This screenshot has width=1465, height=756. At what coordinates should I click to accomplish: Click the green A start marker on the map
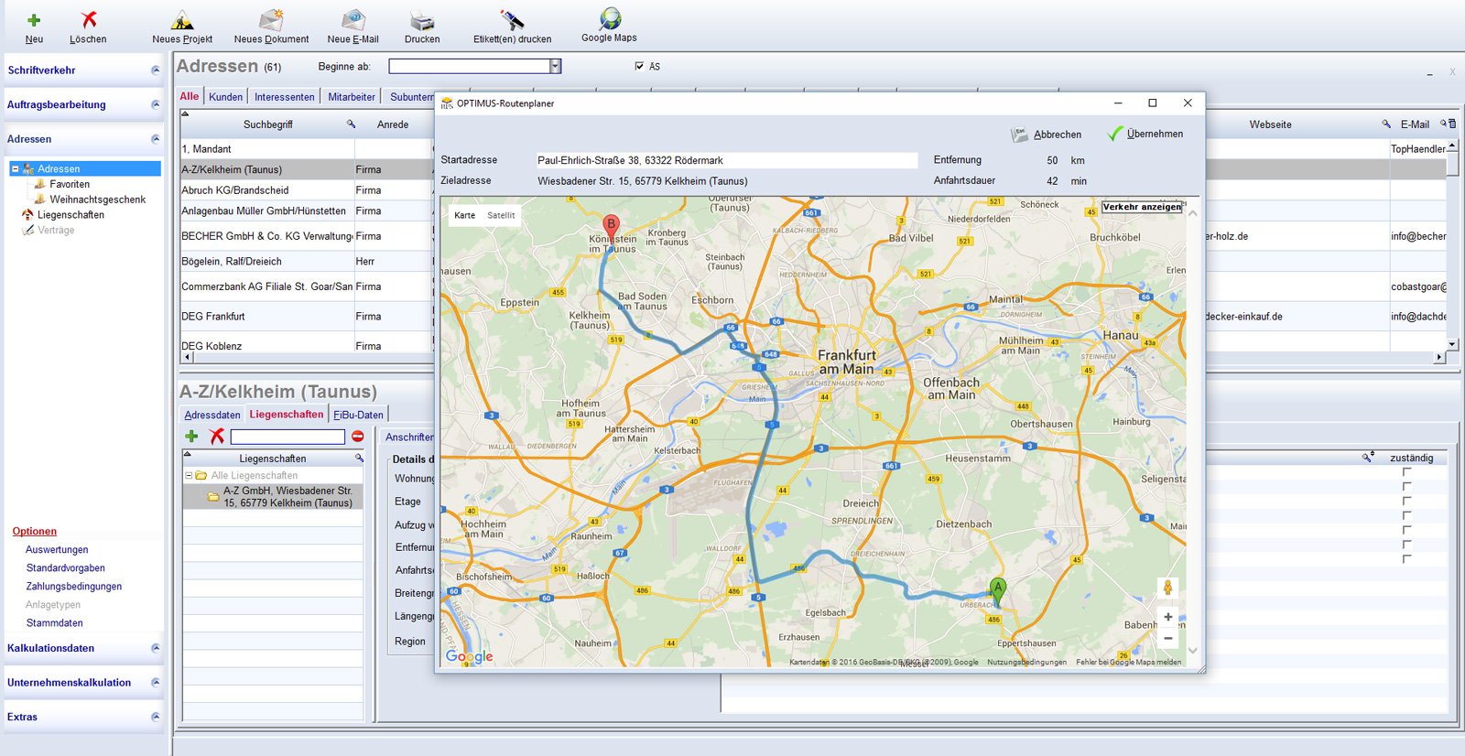pyautogui.click(x=998, y=591)
